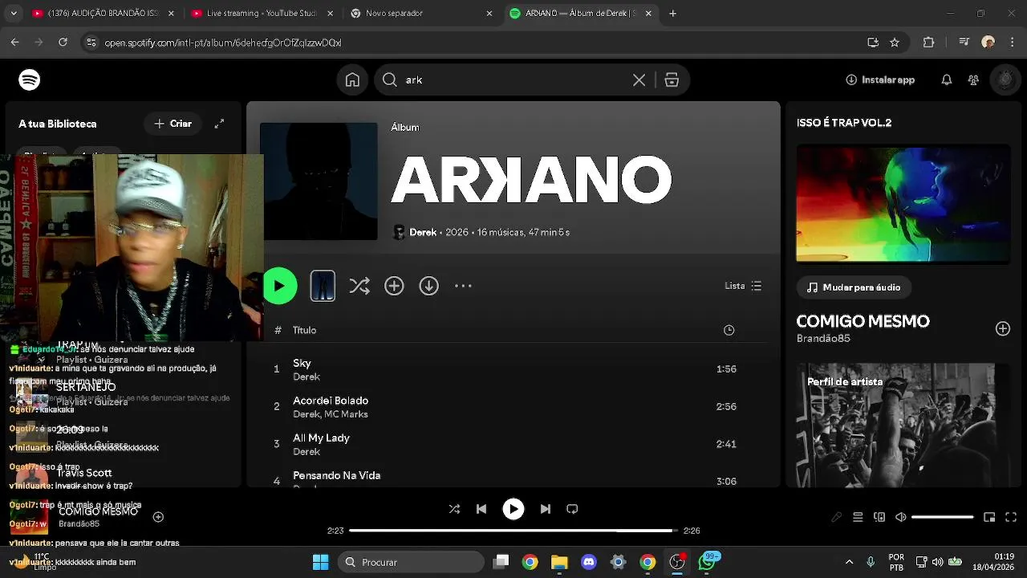The image size is (1027, 578).
Task: Add COMIGO MESMO to library in right panel
Action: 1003,328
